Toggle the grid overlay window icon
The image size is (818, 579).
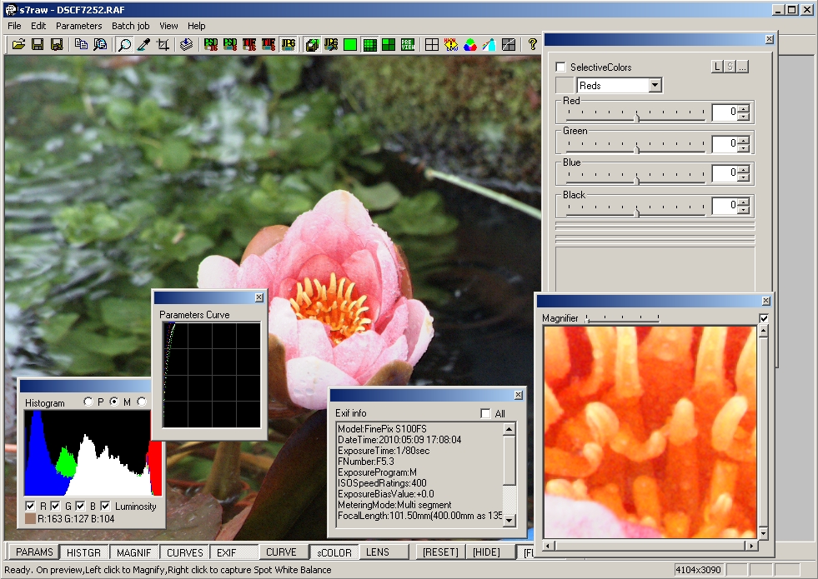pyautogui.click(x=431, y=45)
